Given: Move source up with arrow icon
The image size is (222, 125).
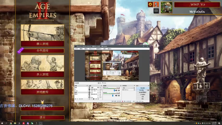Looking at the screenshot, I should point(96,99).
